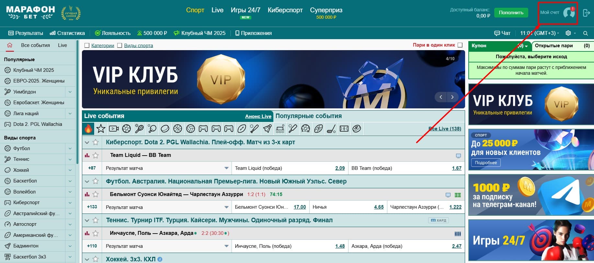Screen dimensions: 594x263
Task: Enable Пари в один клик checkbox
Action: 460,45
